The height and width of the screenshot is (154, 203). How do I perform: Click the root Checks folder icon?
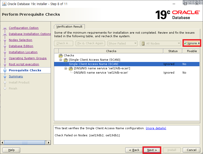point(61,56)
